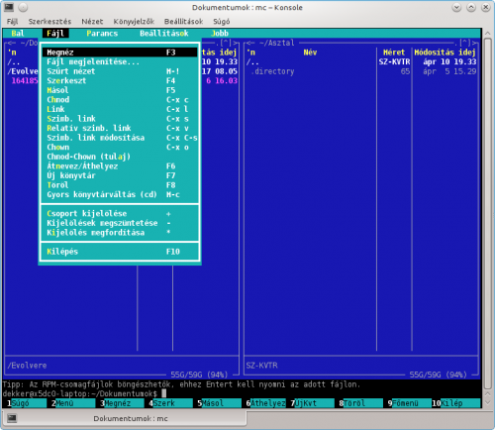Click the round pin button in the title bar
This screenshot has height=430, width=495.
(x=23, y=7)
